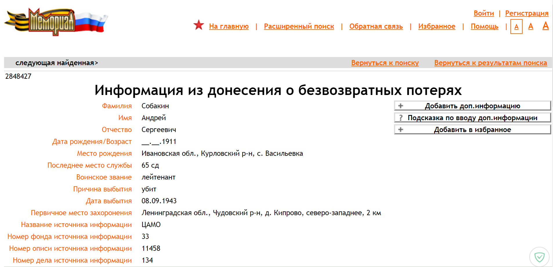Click the green shield badge icon

[x=539, y=257]
